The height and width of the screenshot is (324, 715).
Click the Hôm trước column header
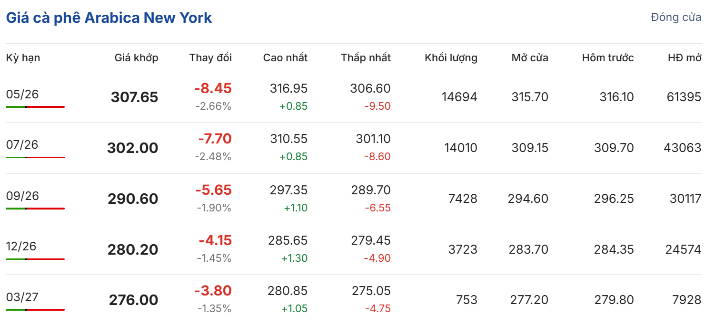pos(608,58)
